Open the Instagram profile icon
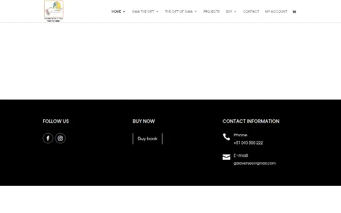Image resolution: width=341 pixels, height=213 pixels. (x=60, y=138)
